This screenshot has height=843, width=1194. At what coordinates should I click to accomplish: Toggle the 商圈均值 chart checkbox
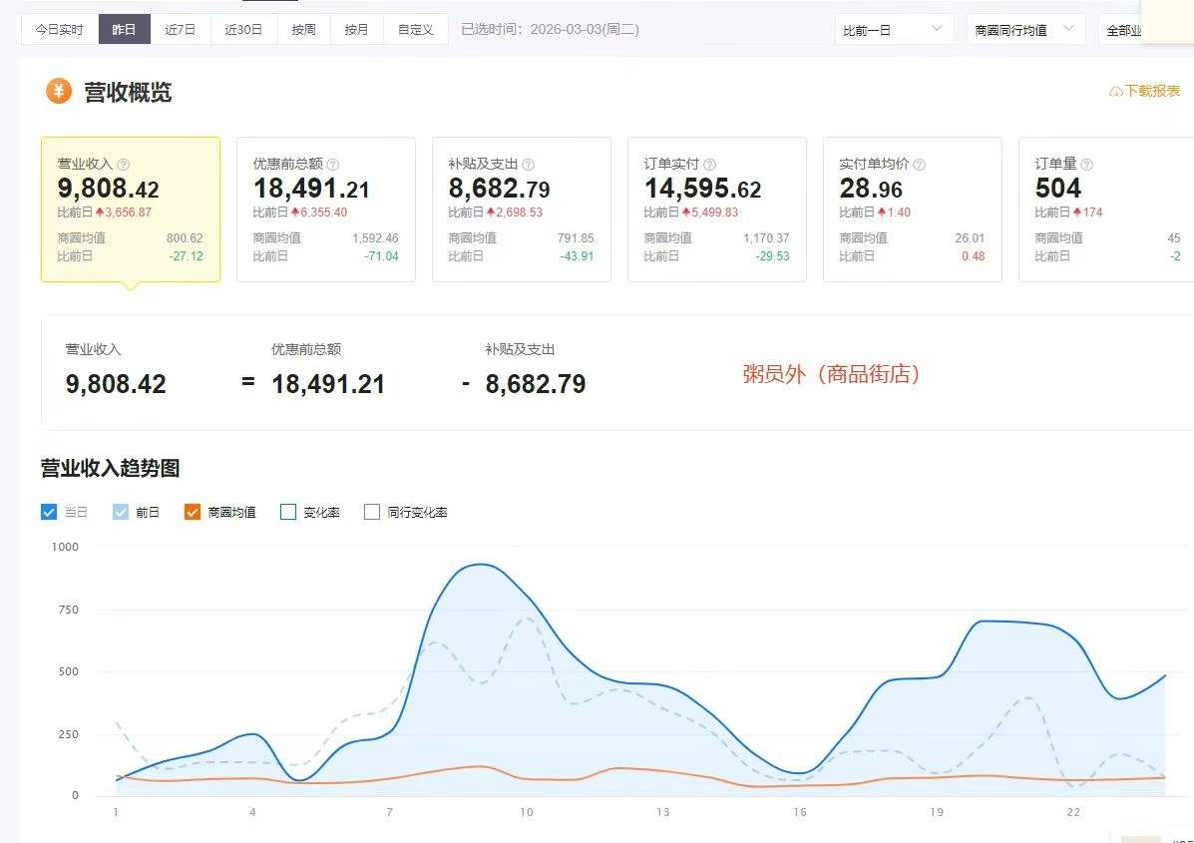[x=193, y=512]
